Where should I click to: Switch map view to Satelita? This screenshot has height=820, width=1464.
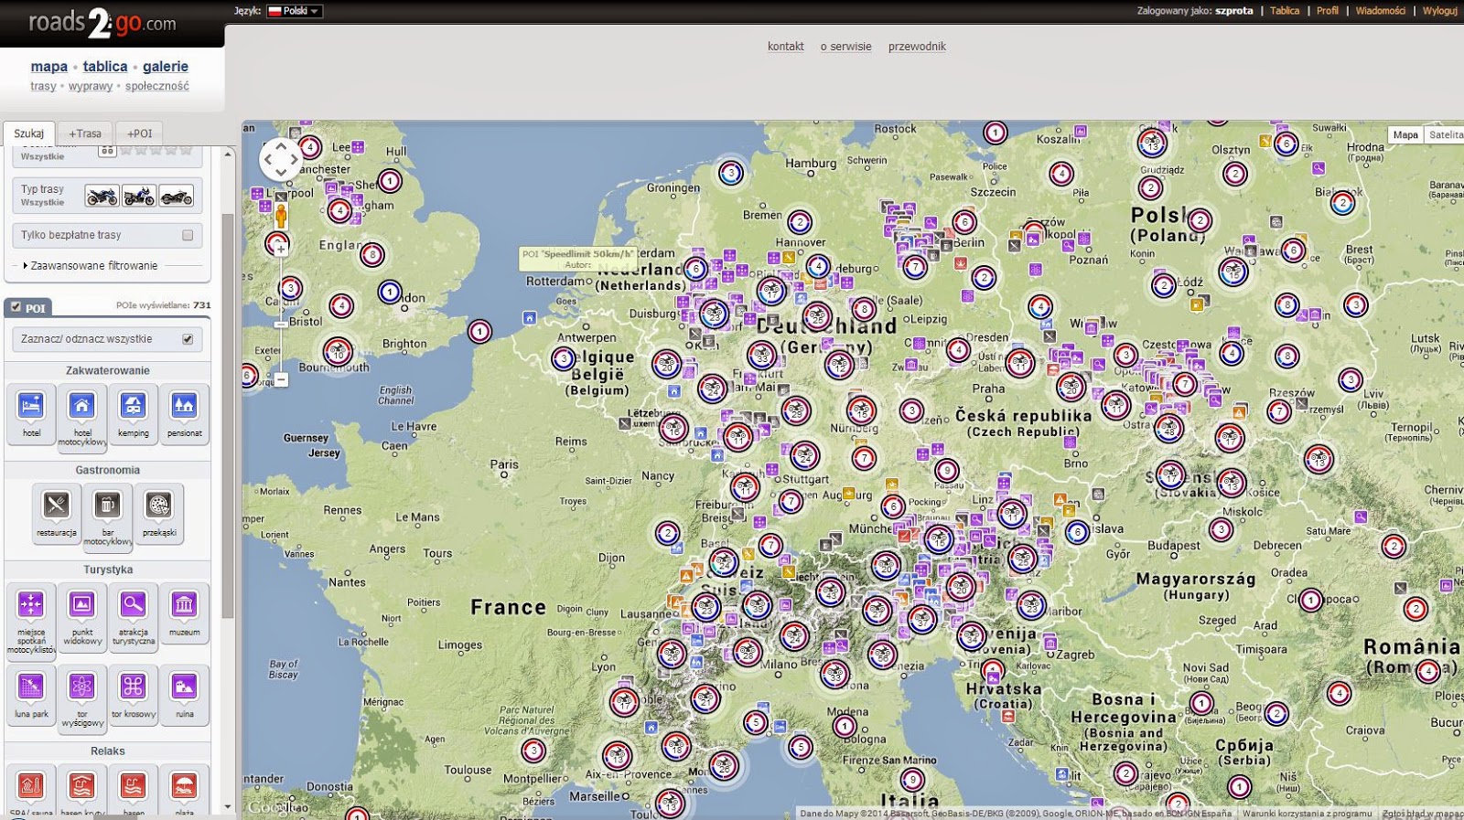click(1445, 134)
